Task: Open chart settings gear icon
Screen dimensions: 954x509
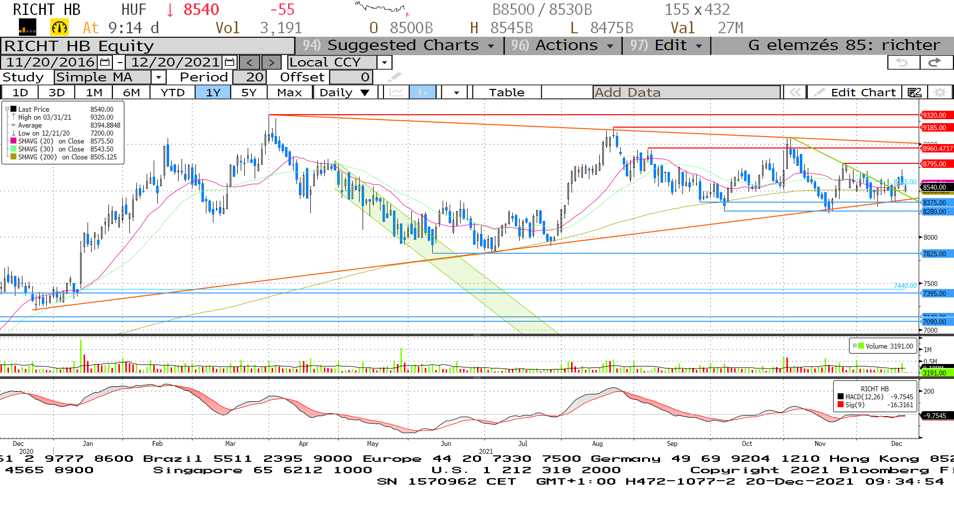Action: [940, 92]
